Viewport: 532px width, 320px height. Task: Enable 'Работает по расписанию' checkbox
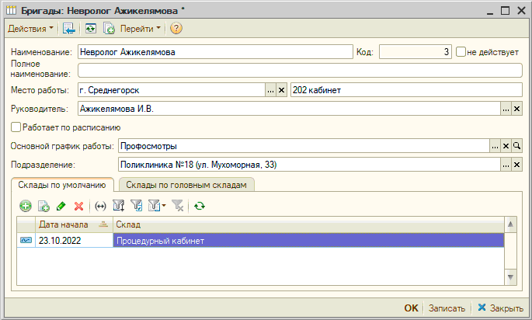[16, 127]
